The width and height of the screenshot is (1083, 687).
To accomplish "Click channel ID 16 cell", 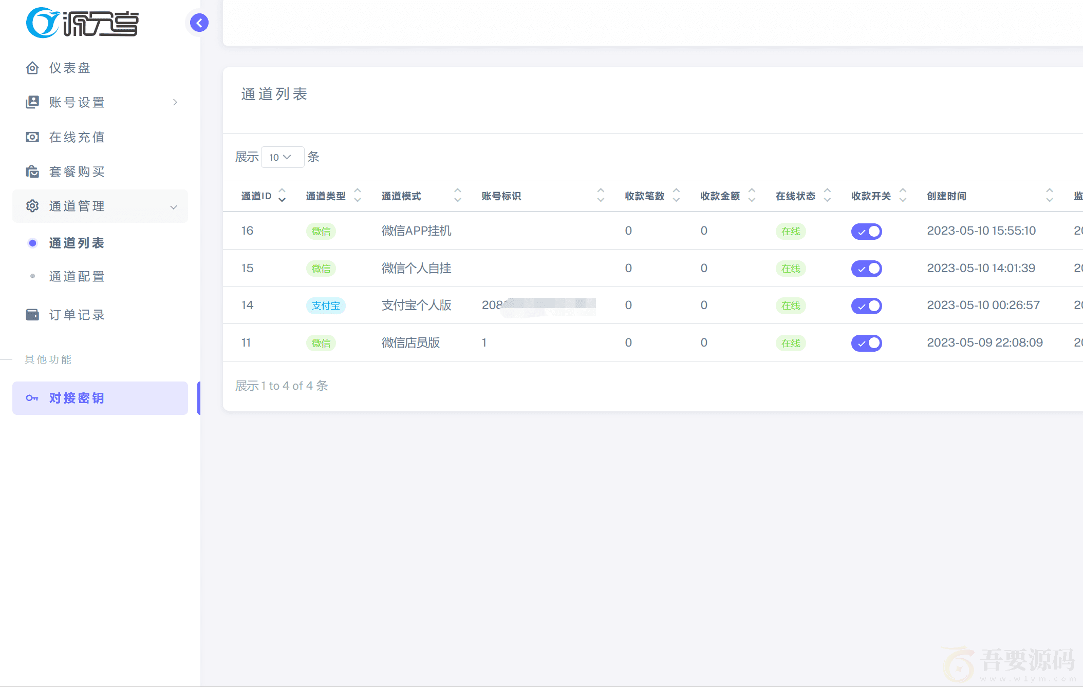I will pyautogui.click(x=247, y=231).
